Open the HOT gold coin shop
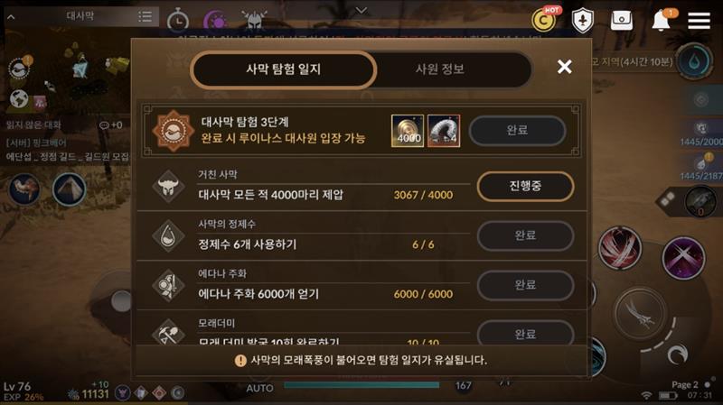The image size is (723, 405). point(545,19)
